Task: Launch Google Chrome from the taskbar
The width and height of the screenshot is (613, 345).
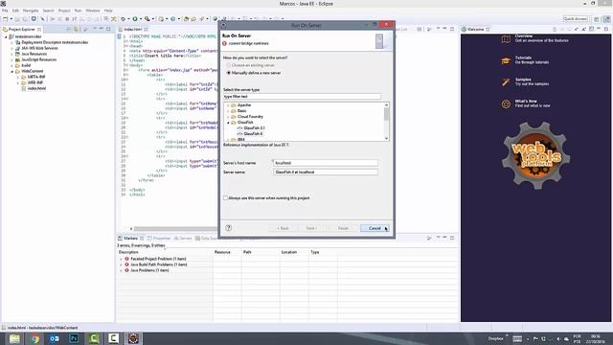Action: (34, 338)
